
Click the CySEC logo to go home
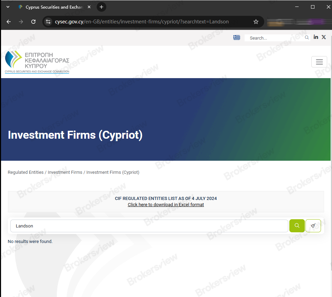pos(37,62)
